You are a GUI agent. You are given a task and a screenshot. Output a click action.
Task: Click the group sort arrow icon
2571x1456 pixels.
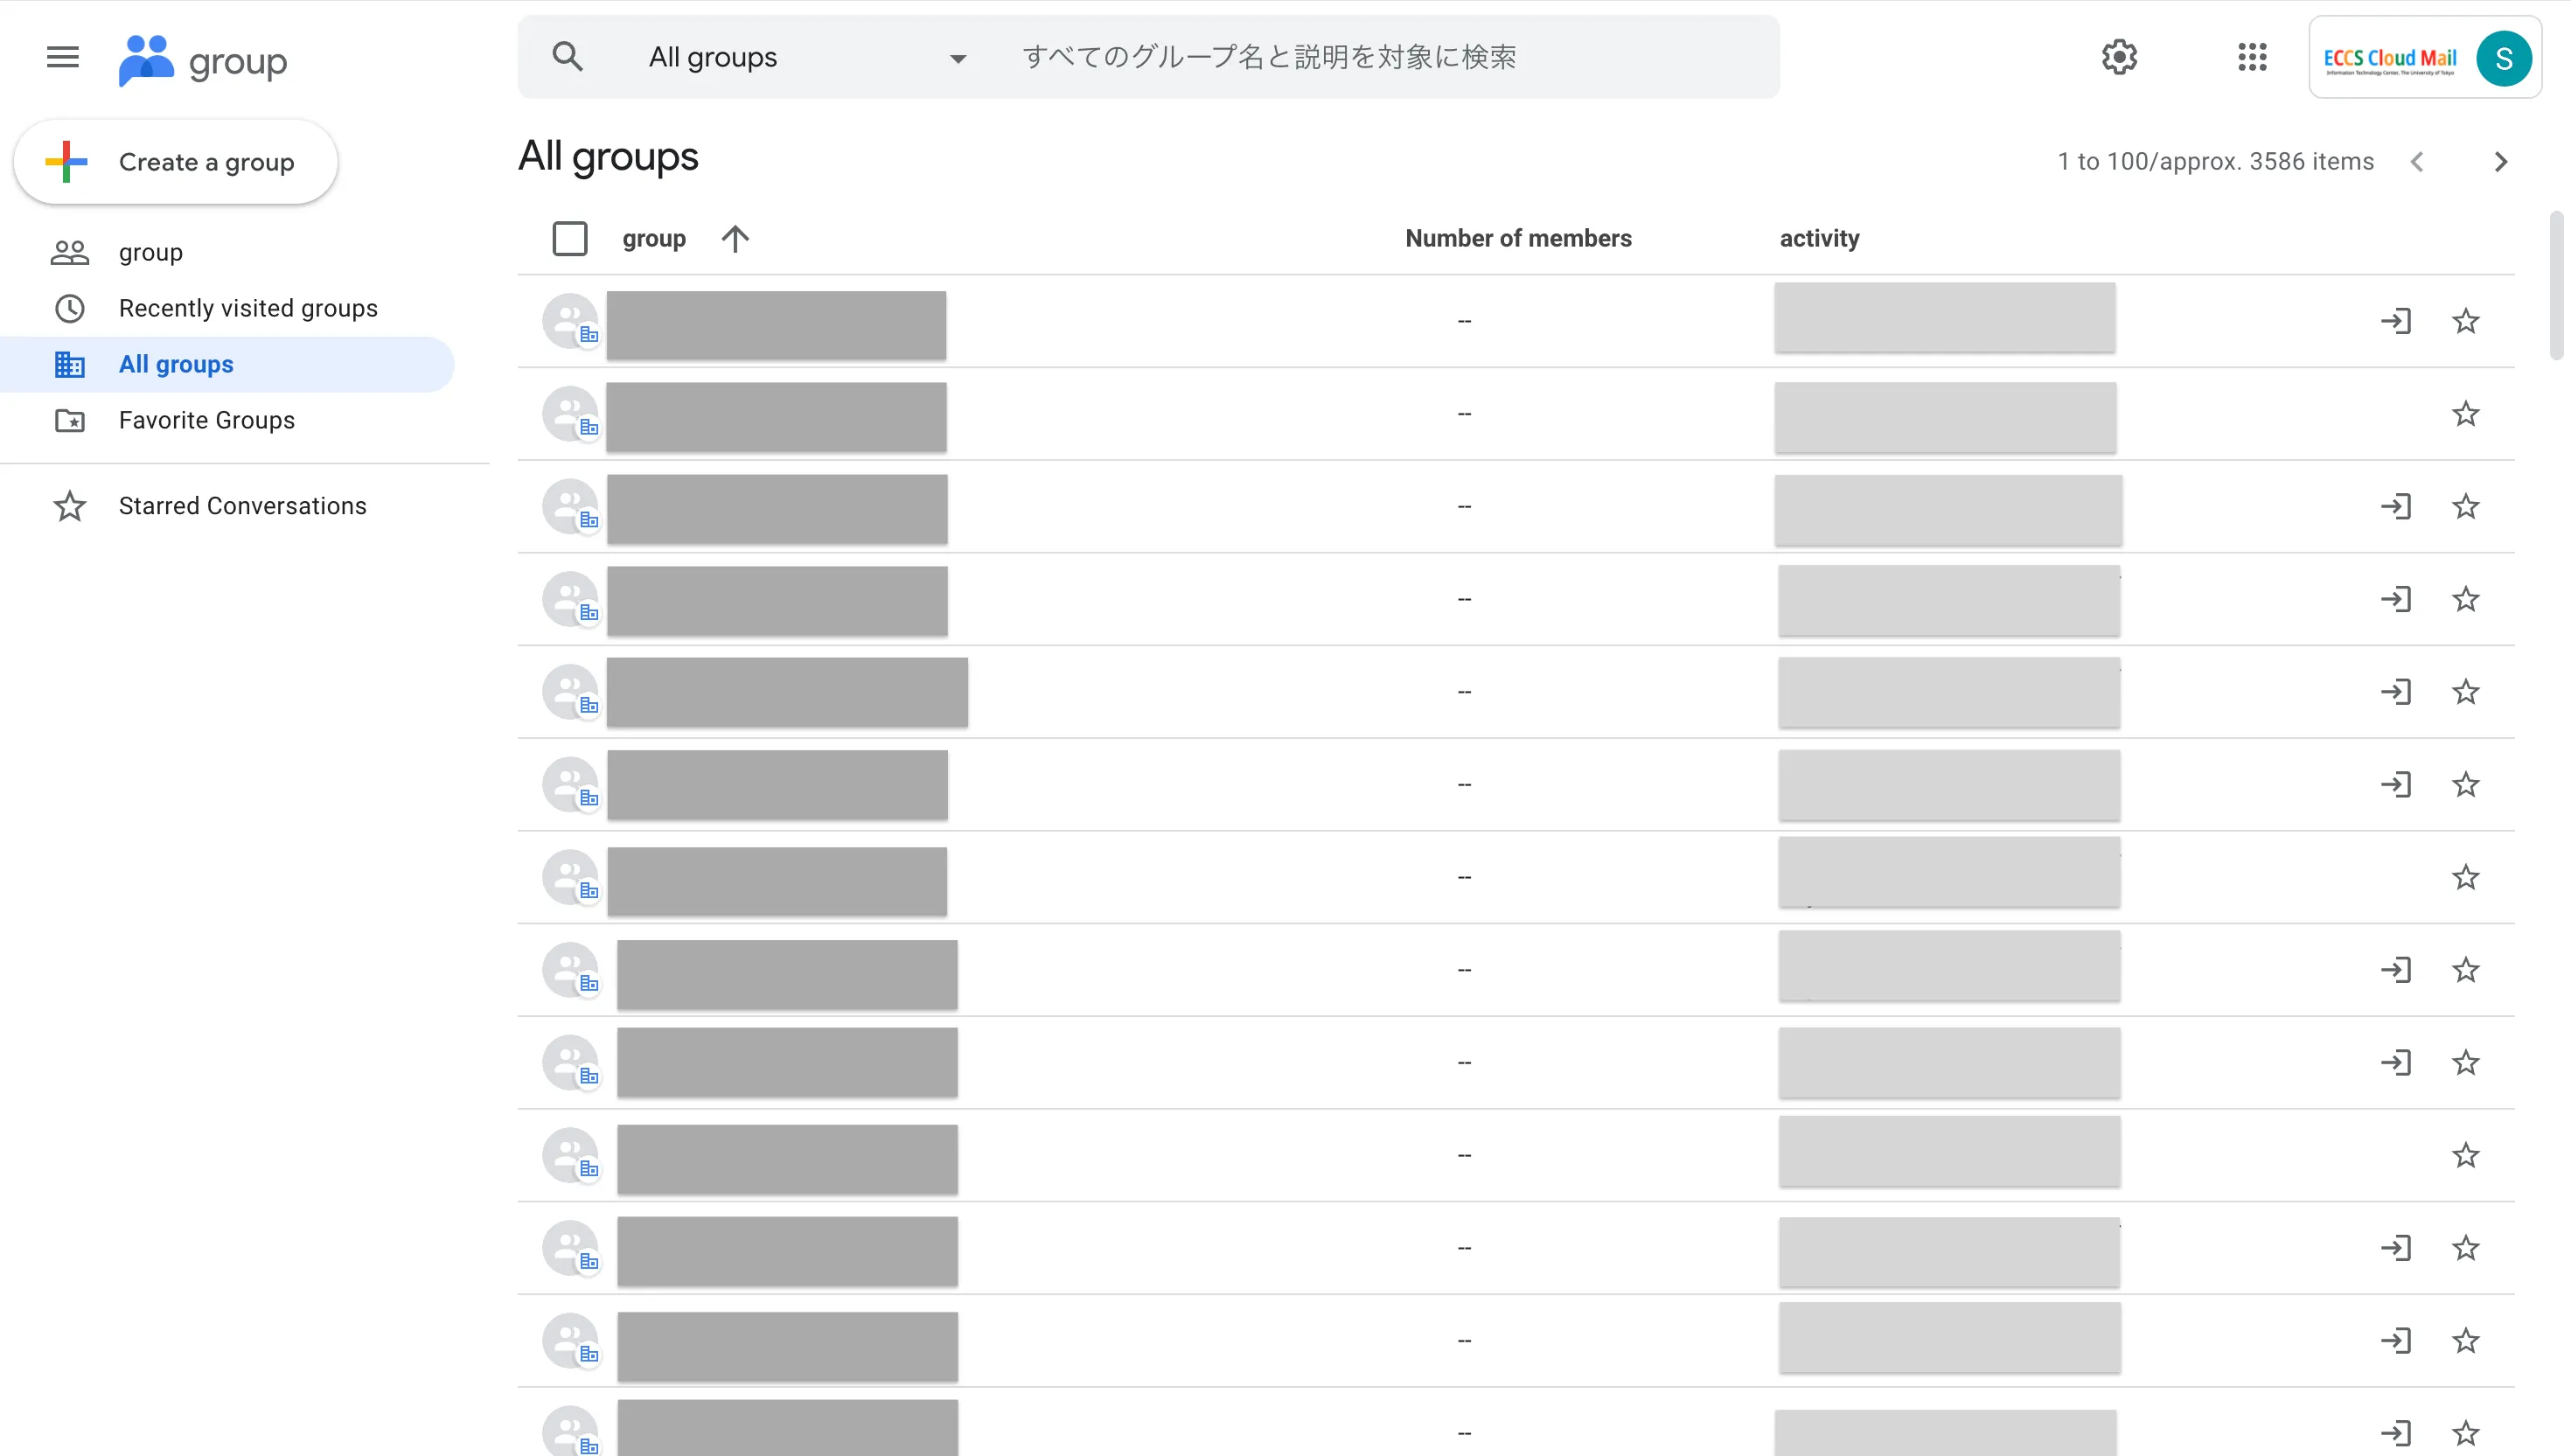click(735, 239)
